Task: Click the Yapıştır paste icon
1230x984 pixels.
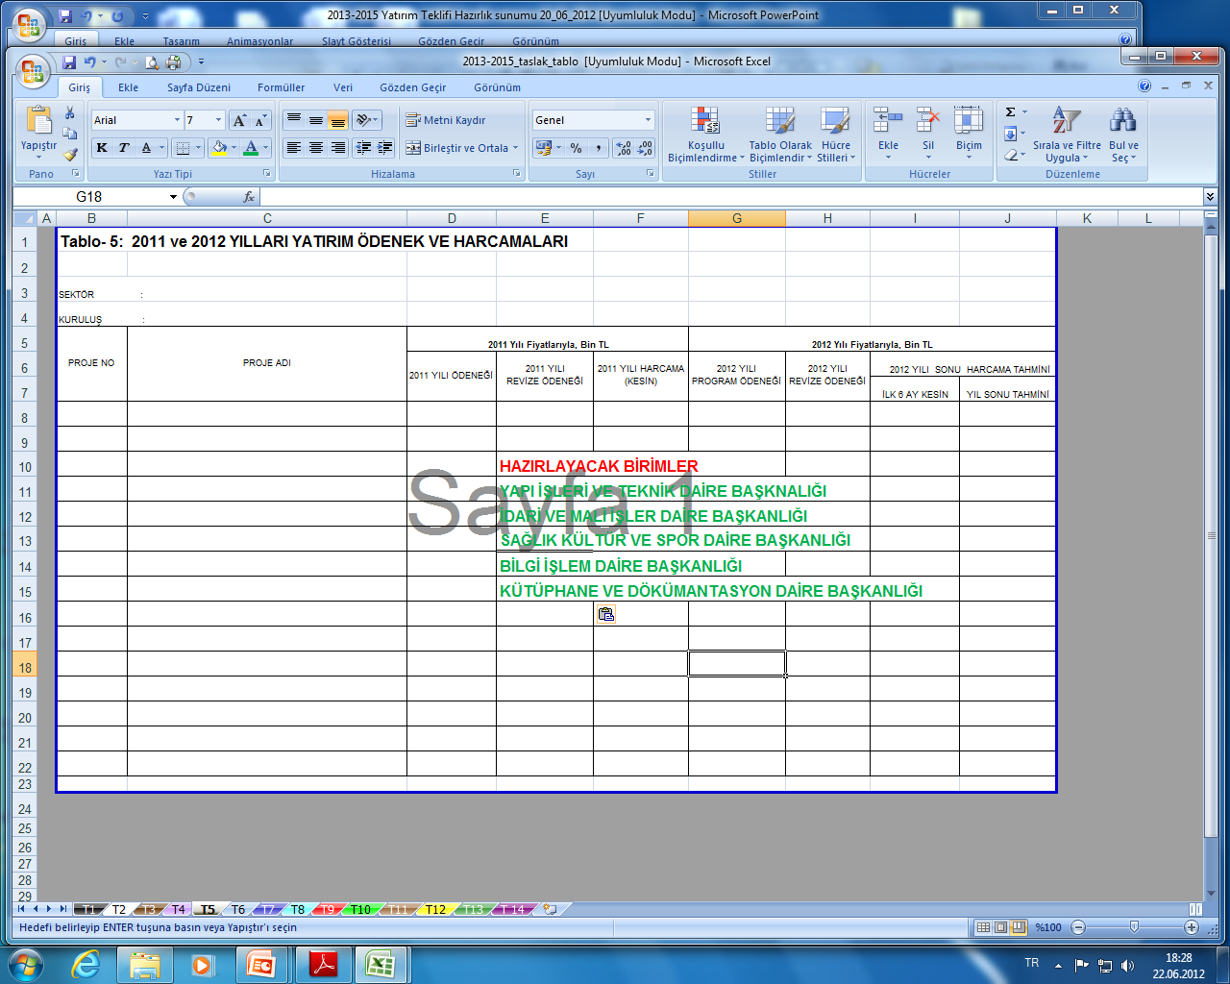Action: 38,121
